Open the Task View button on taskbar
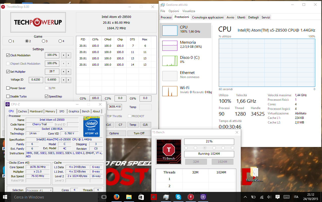The image size is (322, 202). [104, 197]
